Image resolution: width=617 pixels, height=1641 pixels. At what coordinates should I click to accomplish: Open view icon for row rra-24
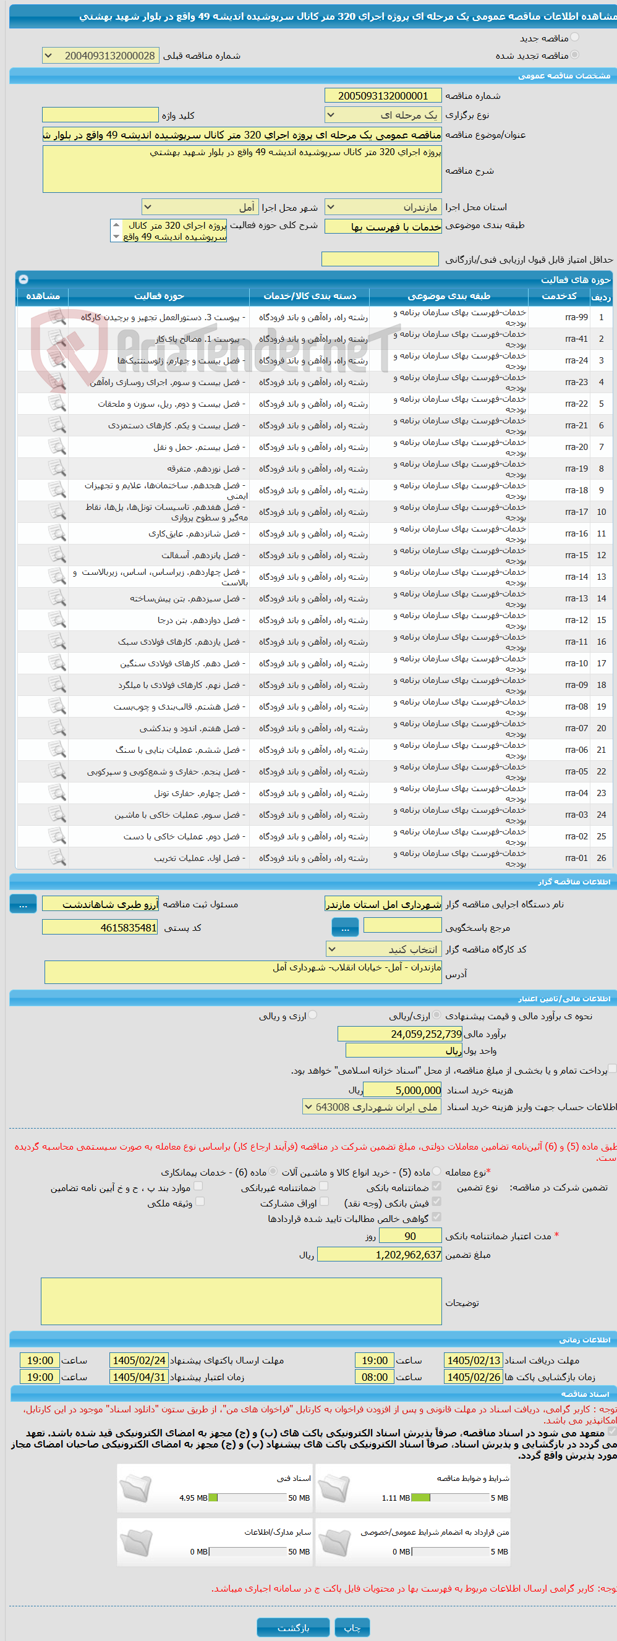point(57,360)
